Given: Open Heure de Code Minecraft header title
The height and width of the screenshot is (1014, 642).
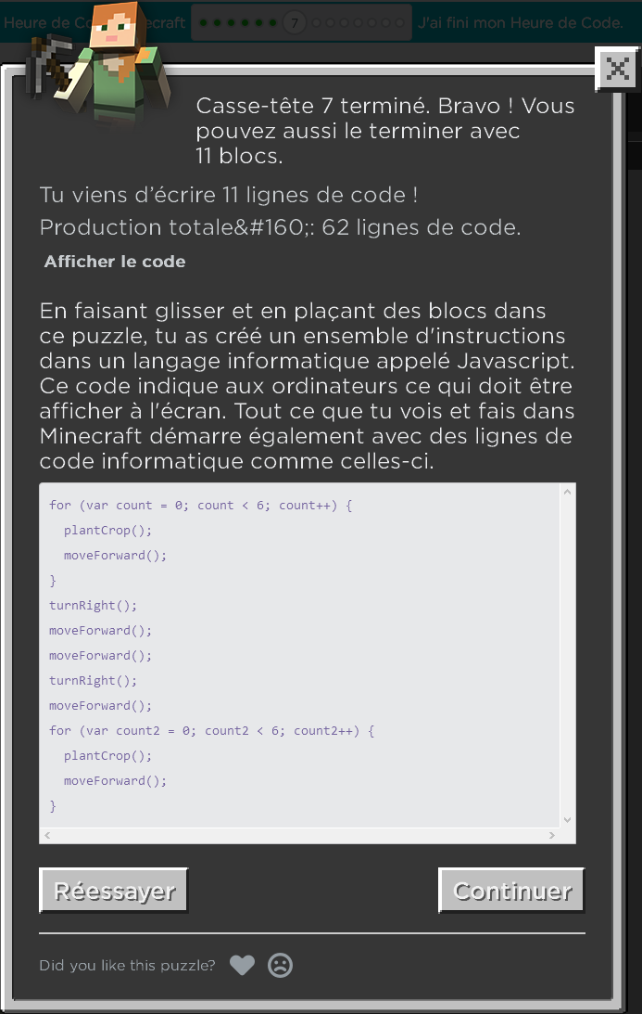Looking at the screenshot, I should click(x=94, y=23).
